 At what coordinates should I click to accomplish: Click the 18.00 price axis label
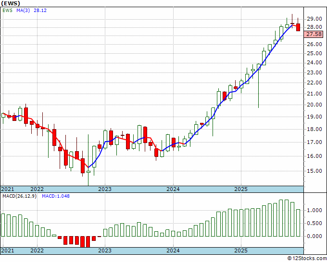pos(314,129)
